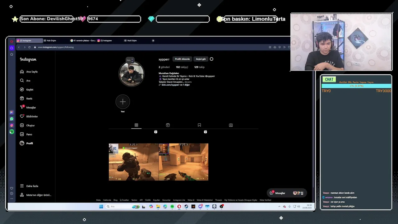Select the saved bookmark tab
Image resolution: width=398 pixels, height=224 pixels.
pyautogui.click(x=199, y=125)
